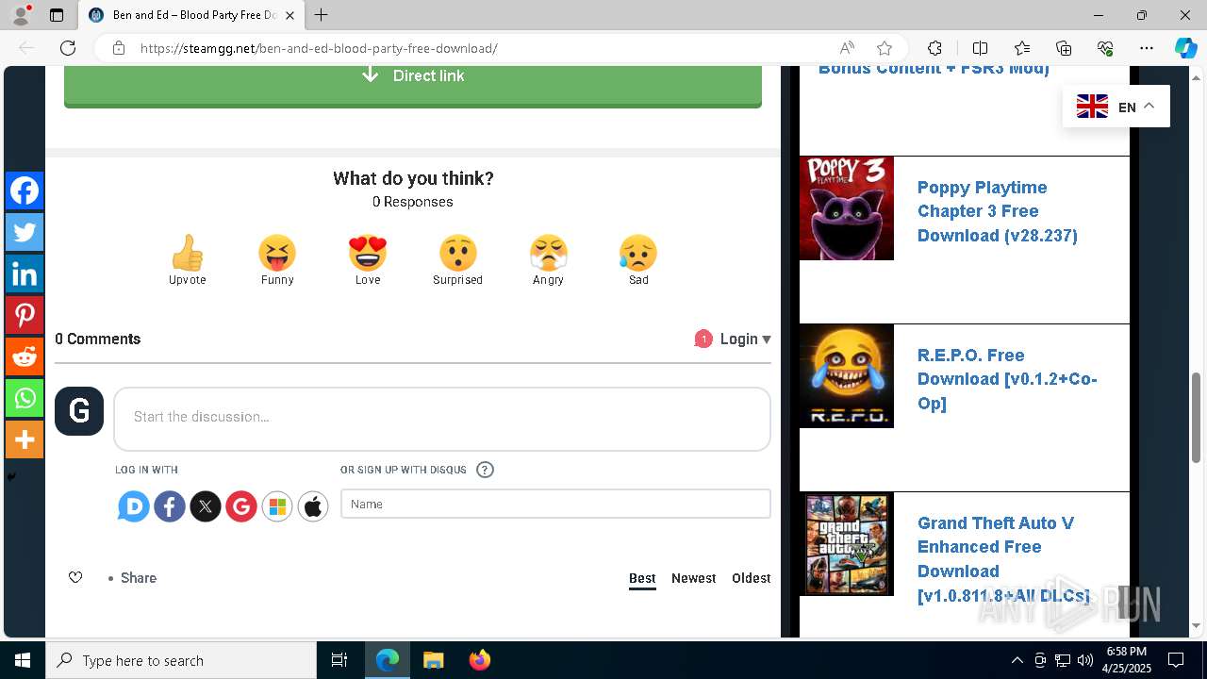Log in with Disqus icon
The width and height of the screenshot is (1207, 679).
[x=134, y=506]
